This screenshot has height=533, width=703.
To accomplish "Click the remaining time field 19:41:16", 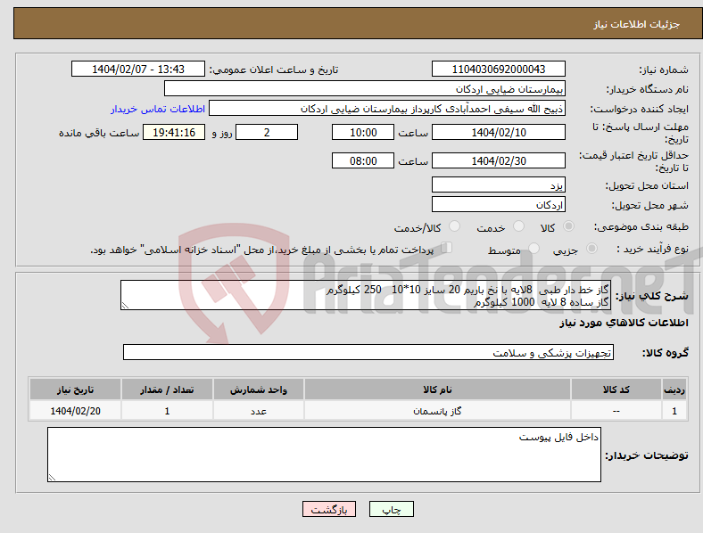I will [174, 132].
